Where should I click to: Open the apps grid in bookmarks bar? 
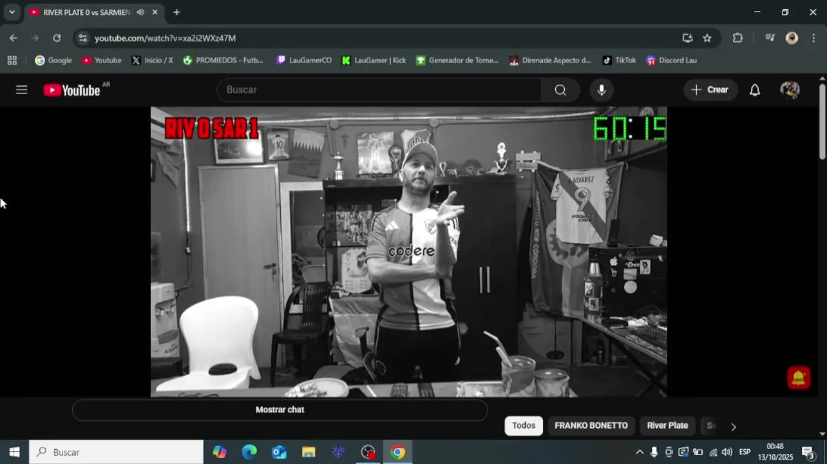click(x=12, y=61)
